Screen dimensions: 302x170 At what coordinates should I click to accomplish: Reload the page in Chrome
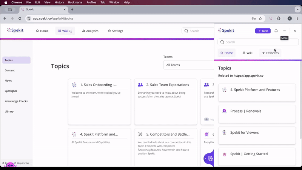tap(20, 19)
